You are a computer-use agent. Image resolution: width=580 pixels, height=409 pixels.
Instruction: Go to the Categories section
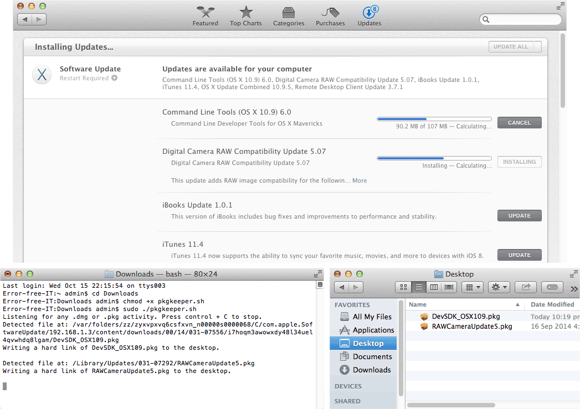[x=289, y=15]
